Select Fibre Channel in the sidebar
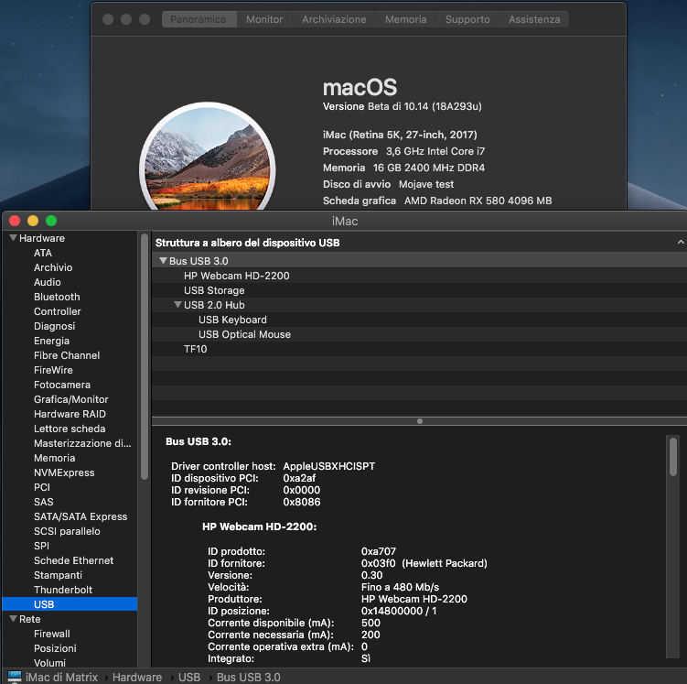 (x=67, y=355)
